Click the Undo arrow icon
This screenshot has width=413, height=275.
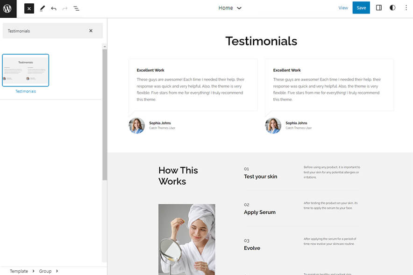[x=53, y=8]
